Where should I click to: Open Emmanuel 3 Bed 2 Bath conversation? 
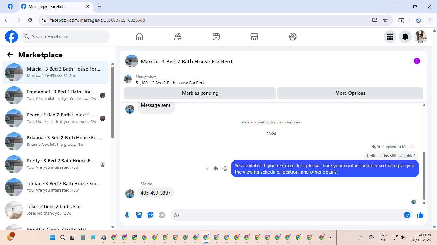55,95
